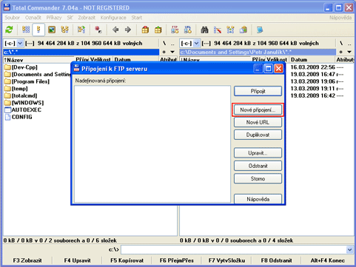Expand the command line history dropdown

tap(349, 250)
